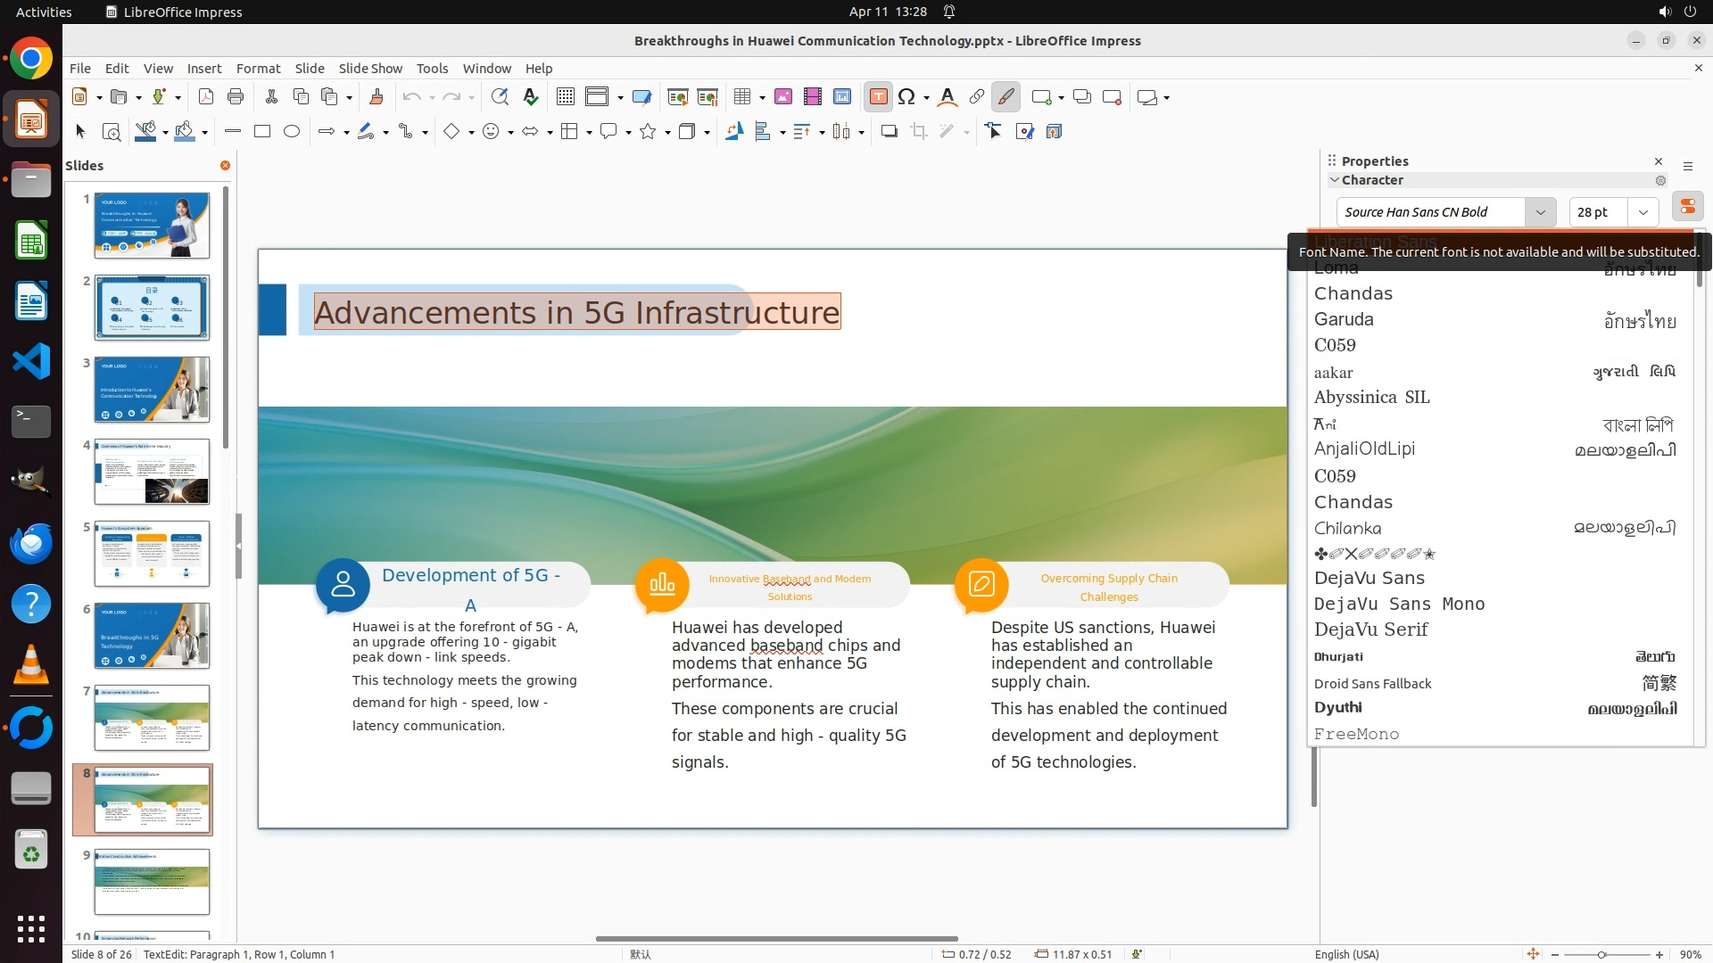Viewport: 1713px width, 963px height.
Task: Toggle the Insert Text Box button
Action: pos(878,97)
